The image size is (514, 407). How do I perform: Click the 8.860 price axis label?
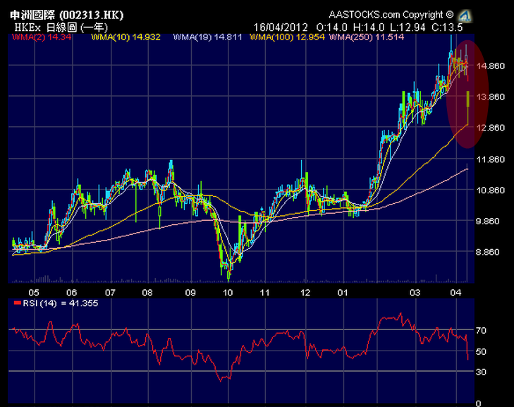pos(491,252)
